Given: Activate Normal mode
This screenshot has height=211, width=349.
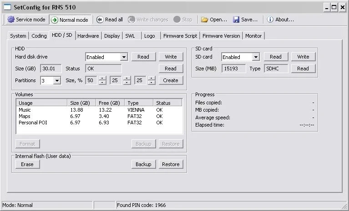Looking at the screenshot, I should pos(70,20).
